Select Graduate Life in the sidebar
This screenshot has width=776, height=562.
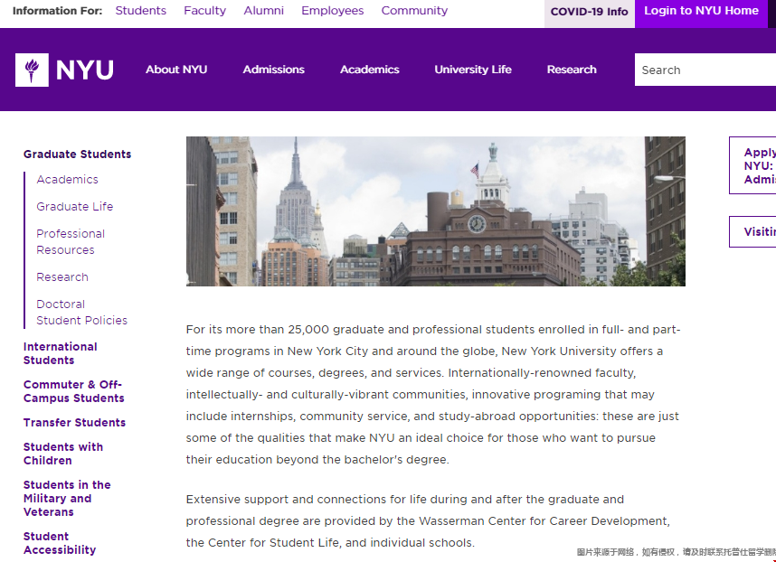pyautogui.click(x=75, y=207)
